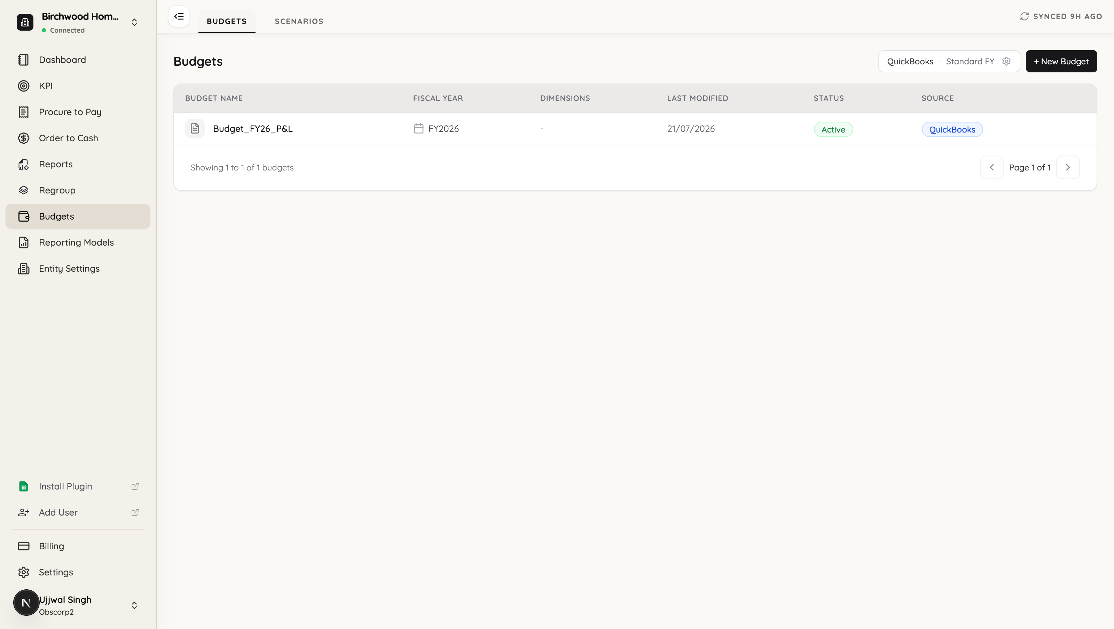The width and height of the screenshot is (1114, 629).
Task: Switch to the Scenarios tab
Action: coord(299,21)
